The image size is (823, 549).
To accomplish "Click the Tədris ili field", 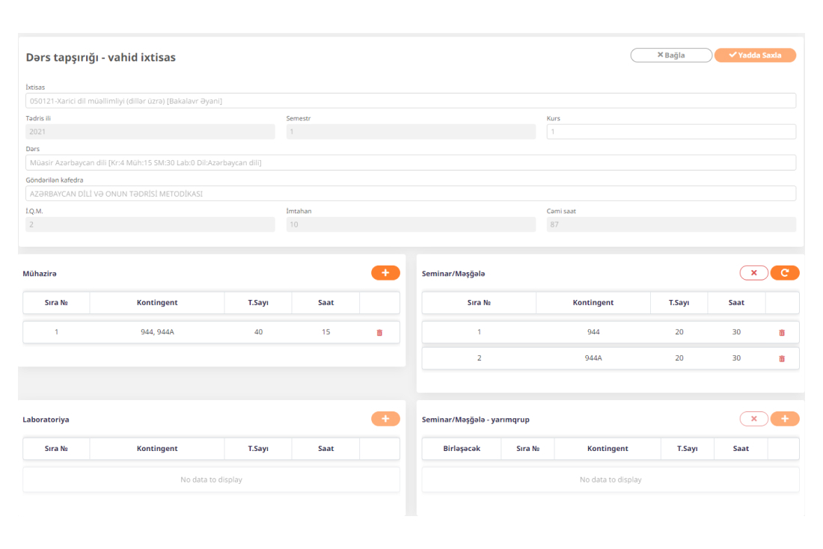I will [x=150, y=132].
